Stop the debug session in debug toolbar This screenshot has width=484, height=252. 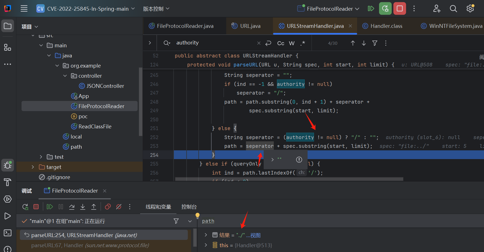click(36, 207)
